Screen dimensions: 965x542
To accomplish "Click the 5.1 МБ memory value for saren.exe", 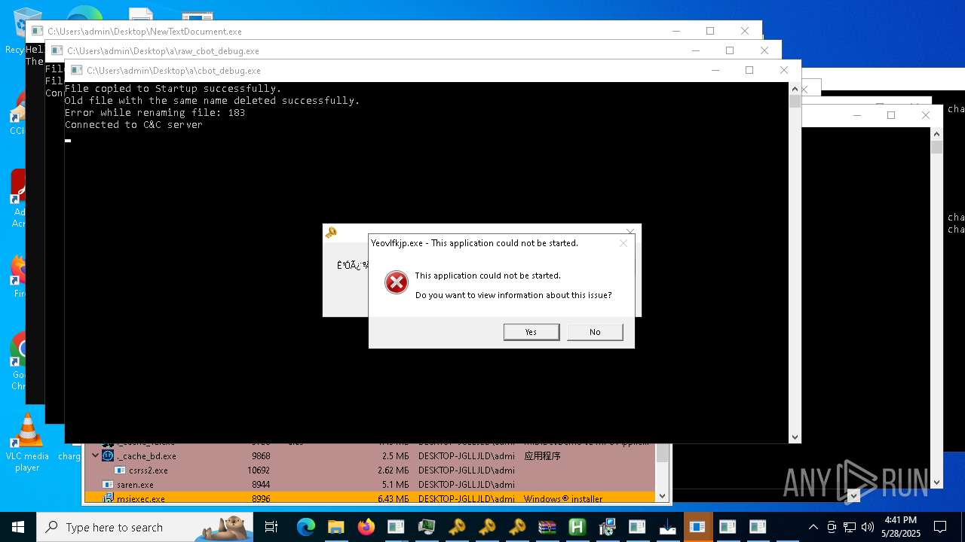I will click(x=394, y=484).
